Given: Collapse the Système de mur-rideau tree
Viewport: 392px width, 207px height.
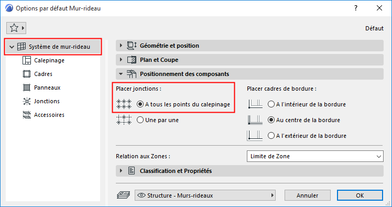Looking at the screenshot, I should pyautogui.click(x=12, y=47).
